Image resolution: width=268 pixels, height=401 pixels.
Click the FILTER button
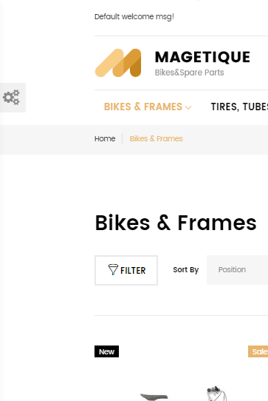(126, 270)
